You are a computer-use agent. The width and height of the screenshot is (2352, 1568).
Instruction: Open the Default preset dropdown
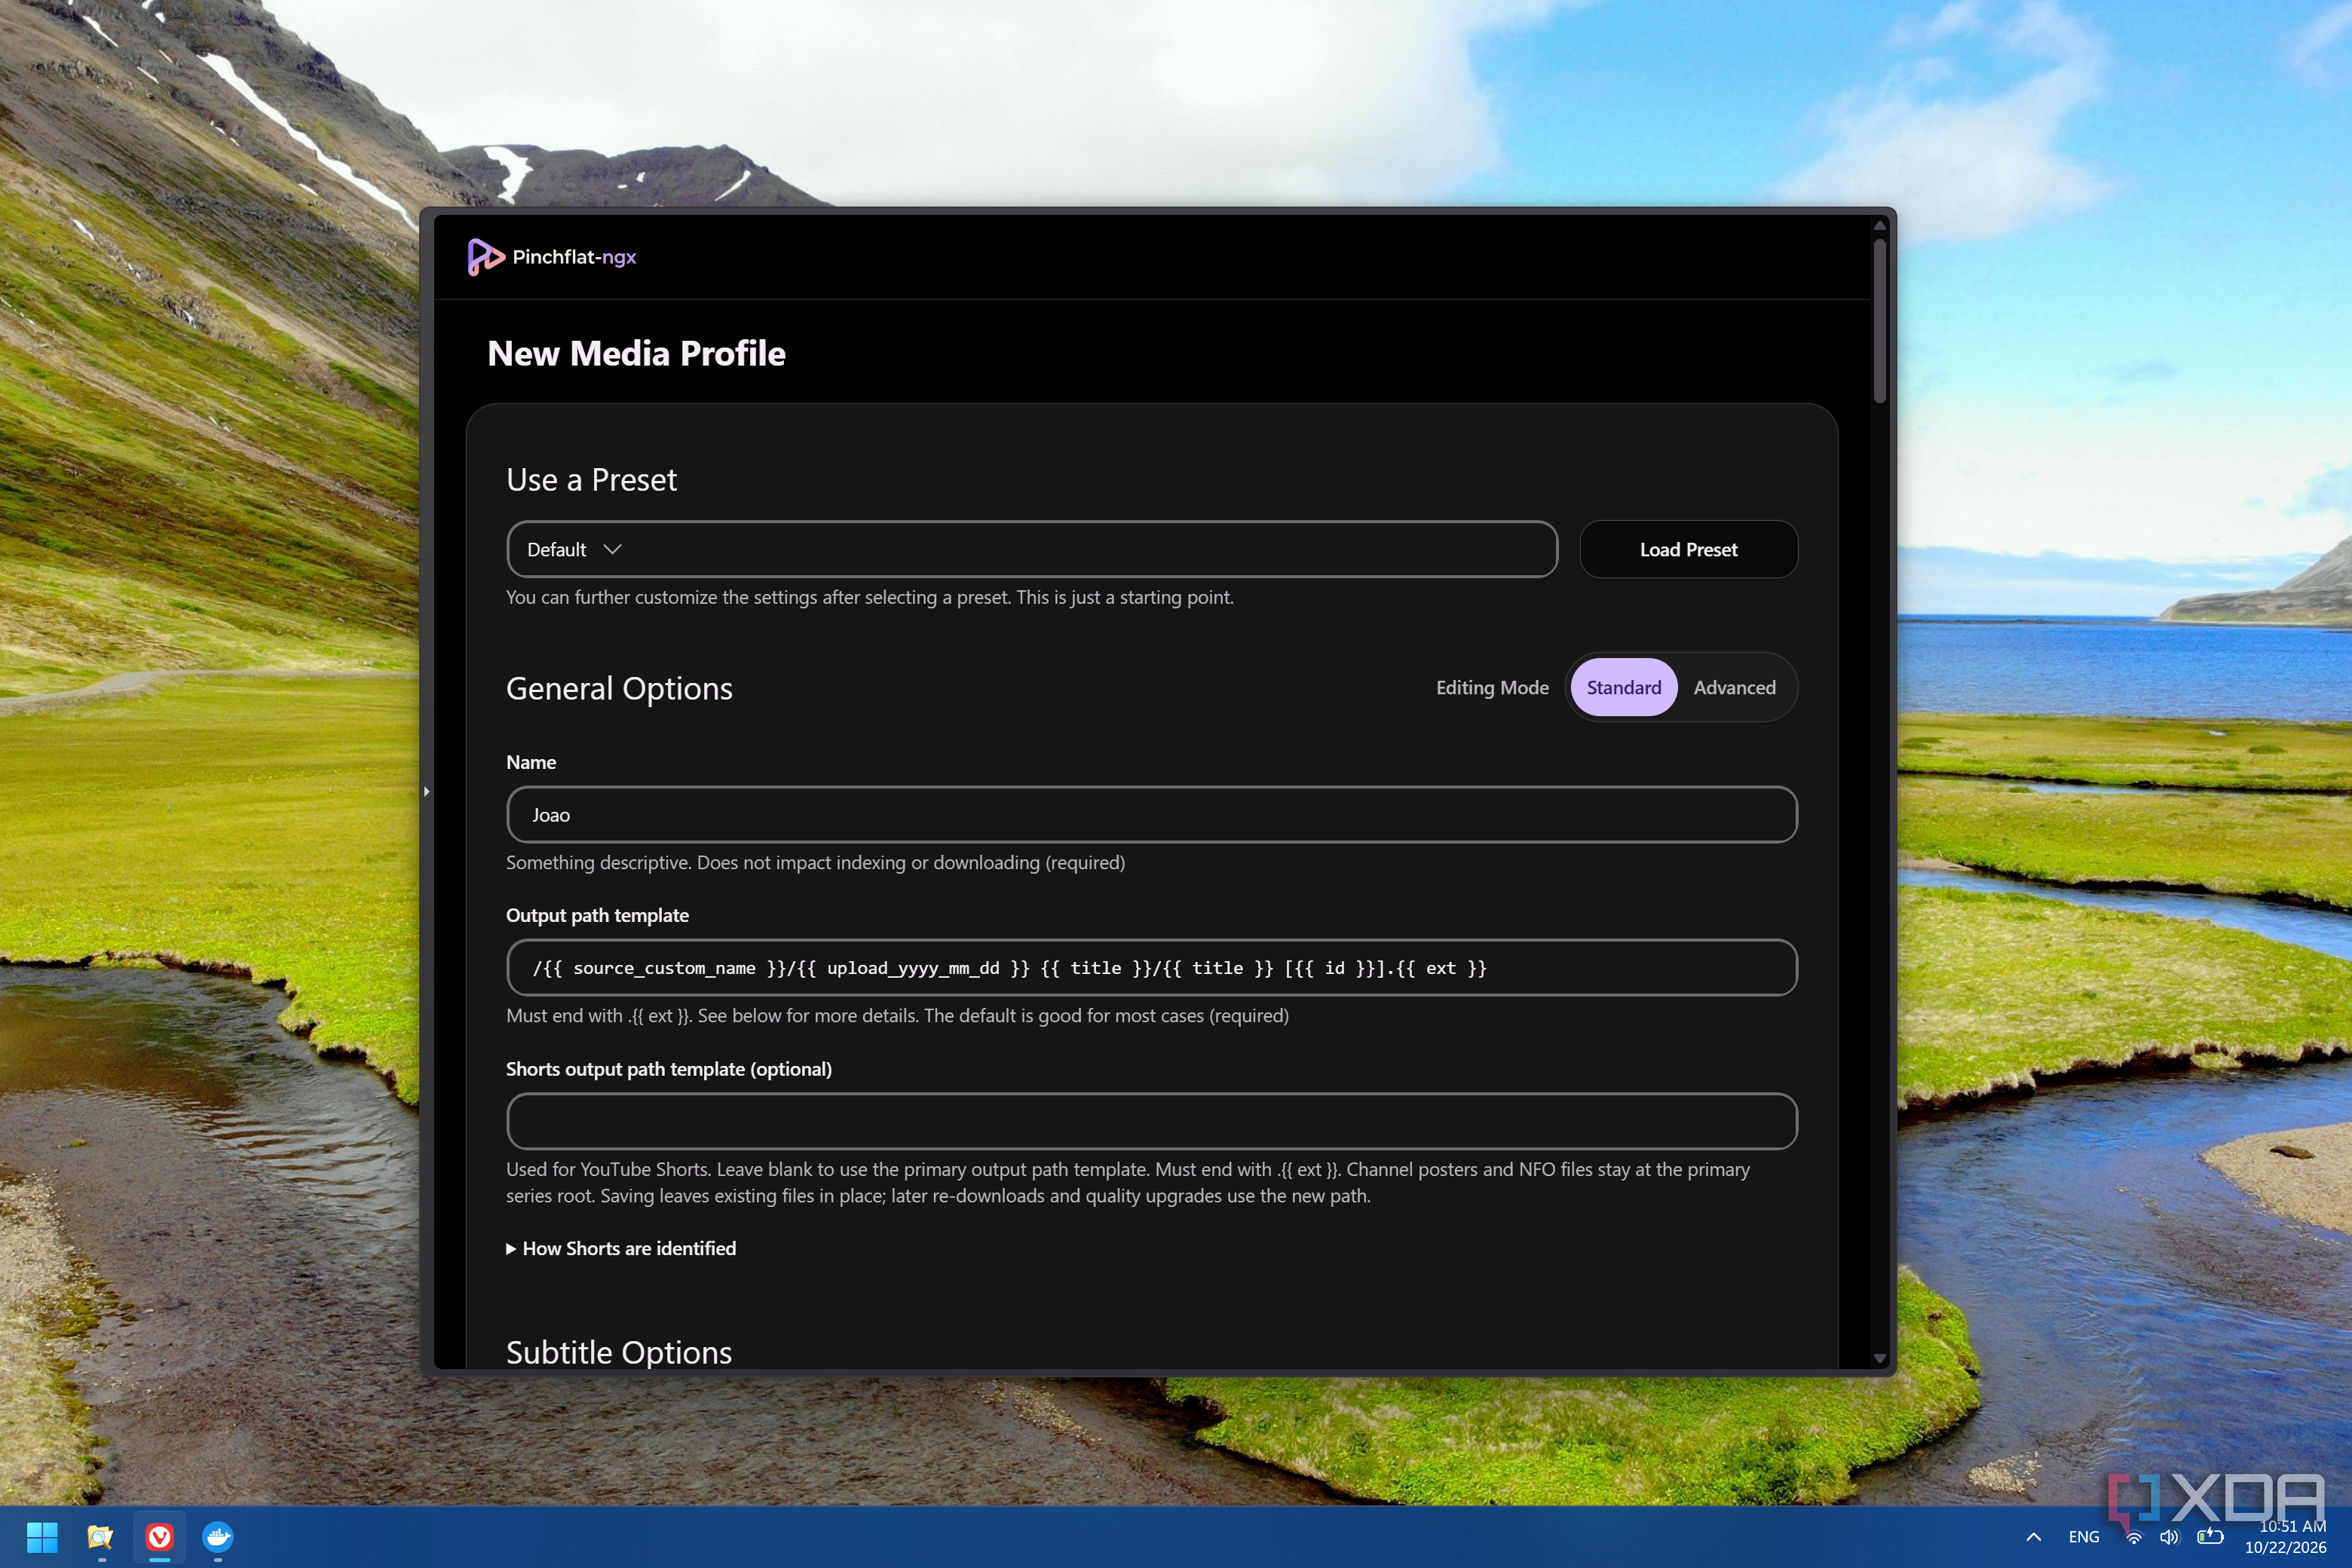coord(1032,549)
